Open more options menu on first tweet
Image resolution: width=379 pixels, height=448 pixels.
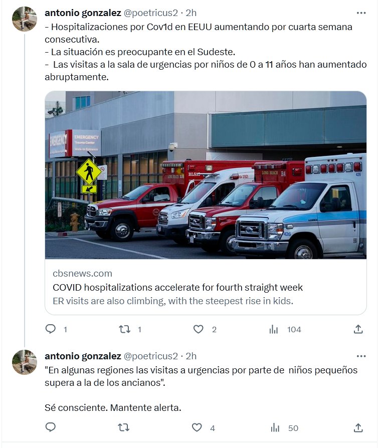361,13
